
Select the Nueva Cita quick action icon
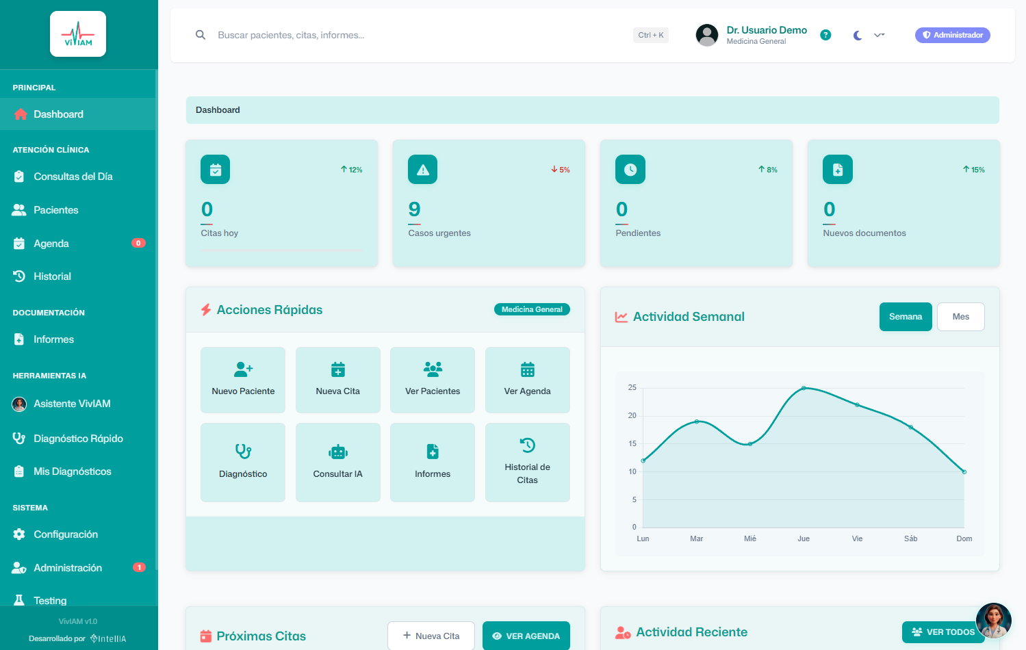337,369
